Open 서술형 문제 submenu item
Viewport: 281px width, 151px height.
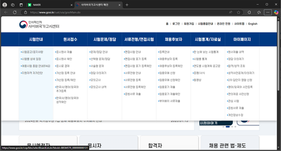pos(97,66)
